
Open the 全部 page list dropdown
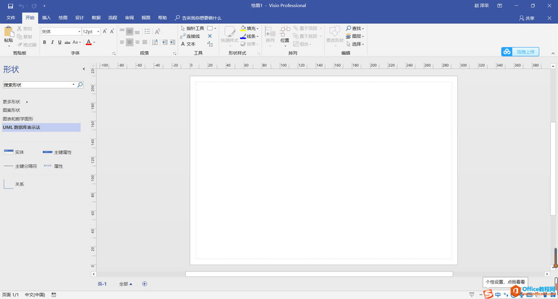pyautogui.click(x=125, y=284)
